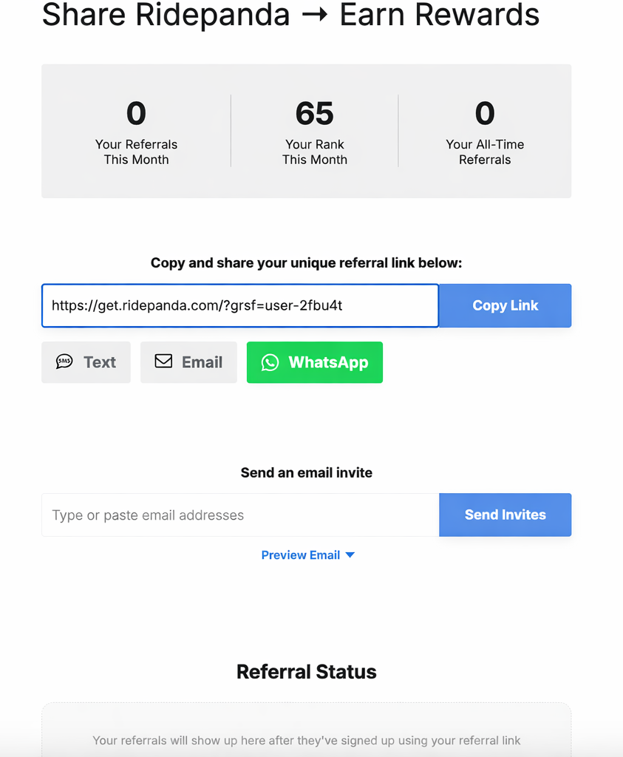Click the Your Referrals This Month count
623x757 pixels.
coord(136,113)
